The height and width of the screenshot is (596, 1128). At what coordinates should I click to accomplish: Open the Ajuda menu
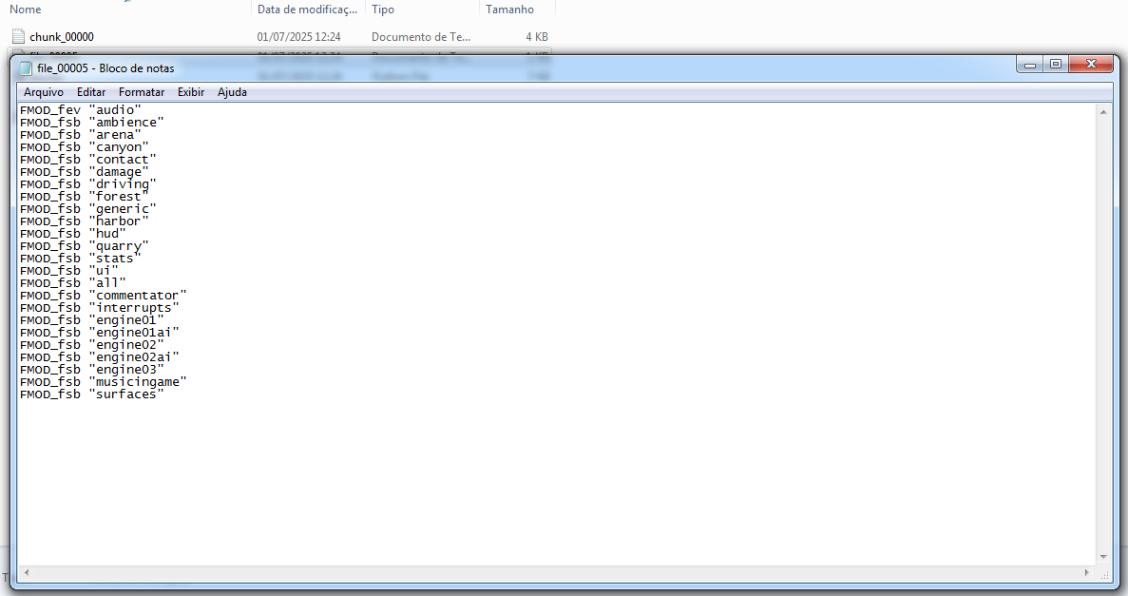[x=233, y=92]
